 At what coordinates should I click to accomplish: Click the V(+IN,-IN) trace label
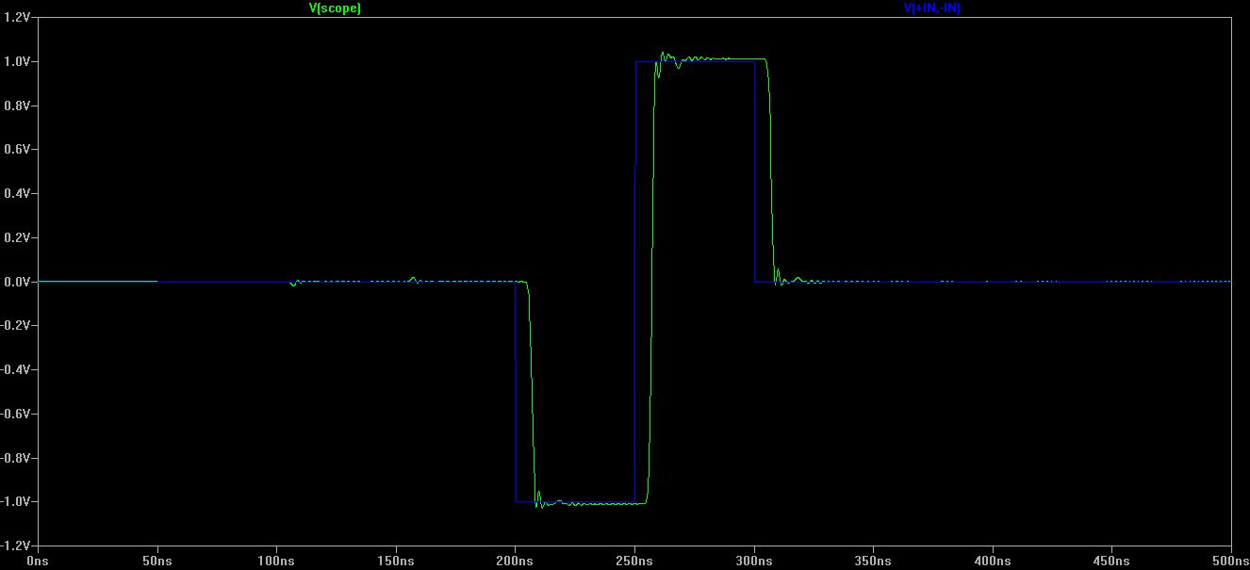click(932, 8)
